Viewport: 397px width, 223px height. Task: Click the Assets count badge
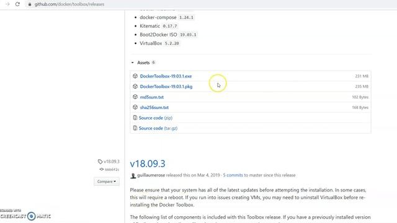[153, 63]
